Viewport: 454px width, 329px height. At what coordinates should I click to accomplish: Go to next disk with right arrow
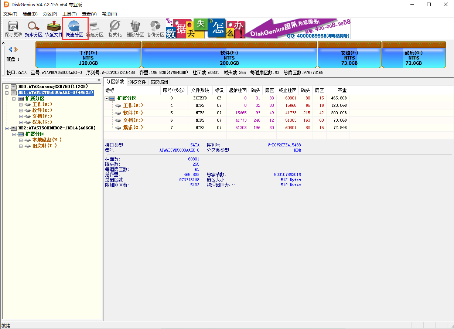point(16,50)
